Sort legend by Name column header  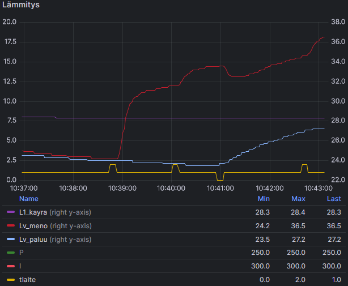pyautogui.click(x=28, y=199)
